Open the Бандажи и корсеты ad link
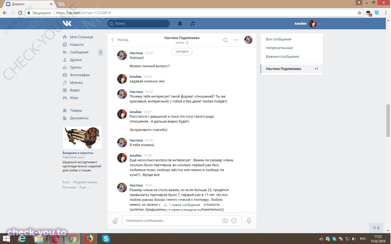 (78, 153)
